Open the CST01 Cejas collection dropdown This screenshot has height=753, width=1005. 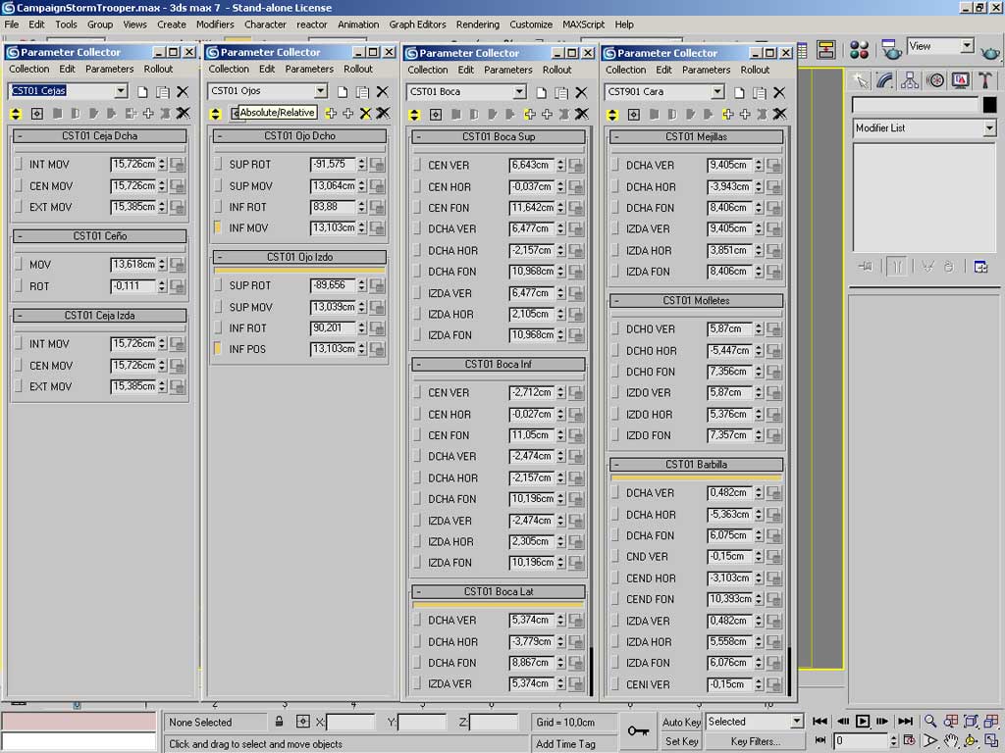point(121,91)
